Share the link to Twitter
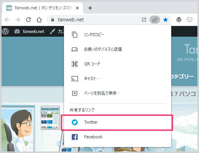Viewport: 199px width, 153px height. tap(118, 122)
